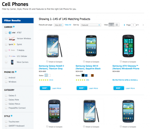
Task: Click the Style help question icon
Action: (12, 116)
